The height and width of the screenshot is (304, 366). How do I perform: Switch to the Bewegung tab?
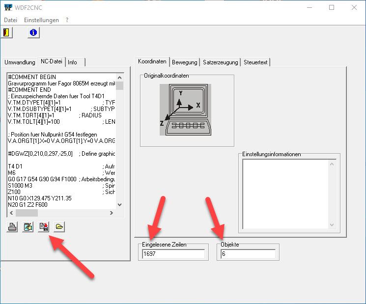[184, 62]
